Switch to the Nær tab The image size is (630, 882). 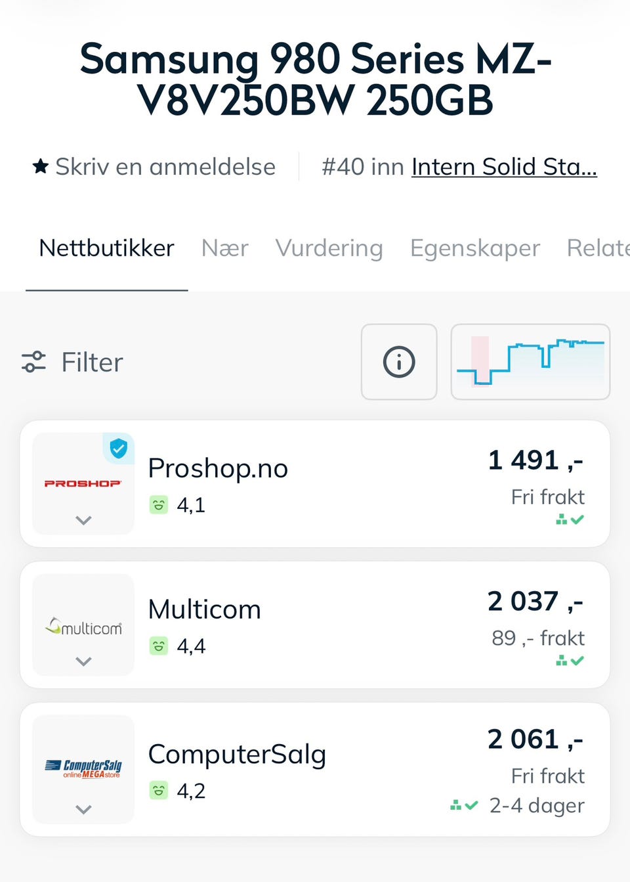click(225, 248)
